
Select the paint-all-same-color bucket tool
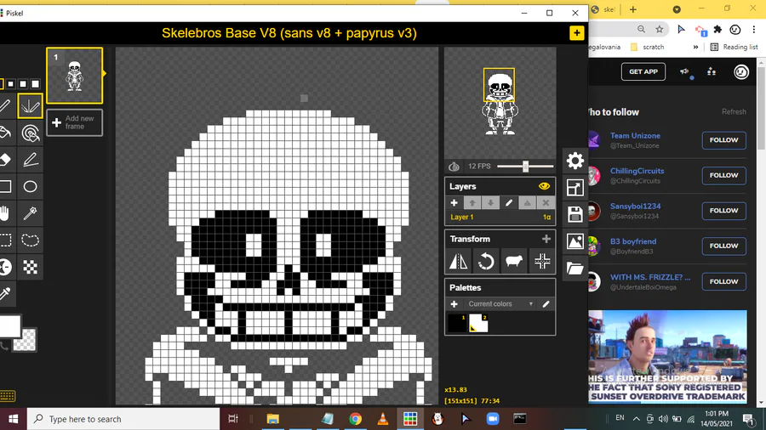(31, 133)
